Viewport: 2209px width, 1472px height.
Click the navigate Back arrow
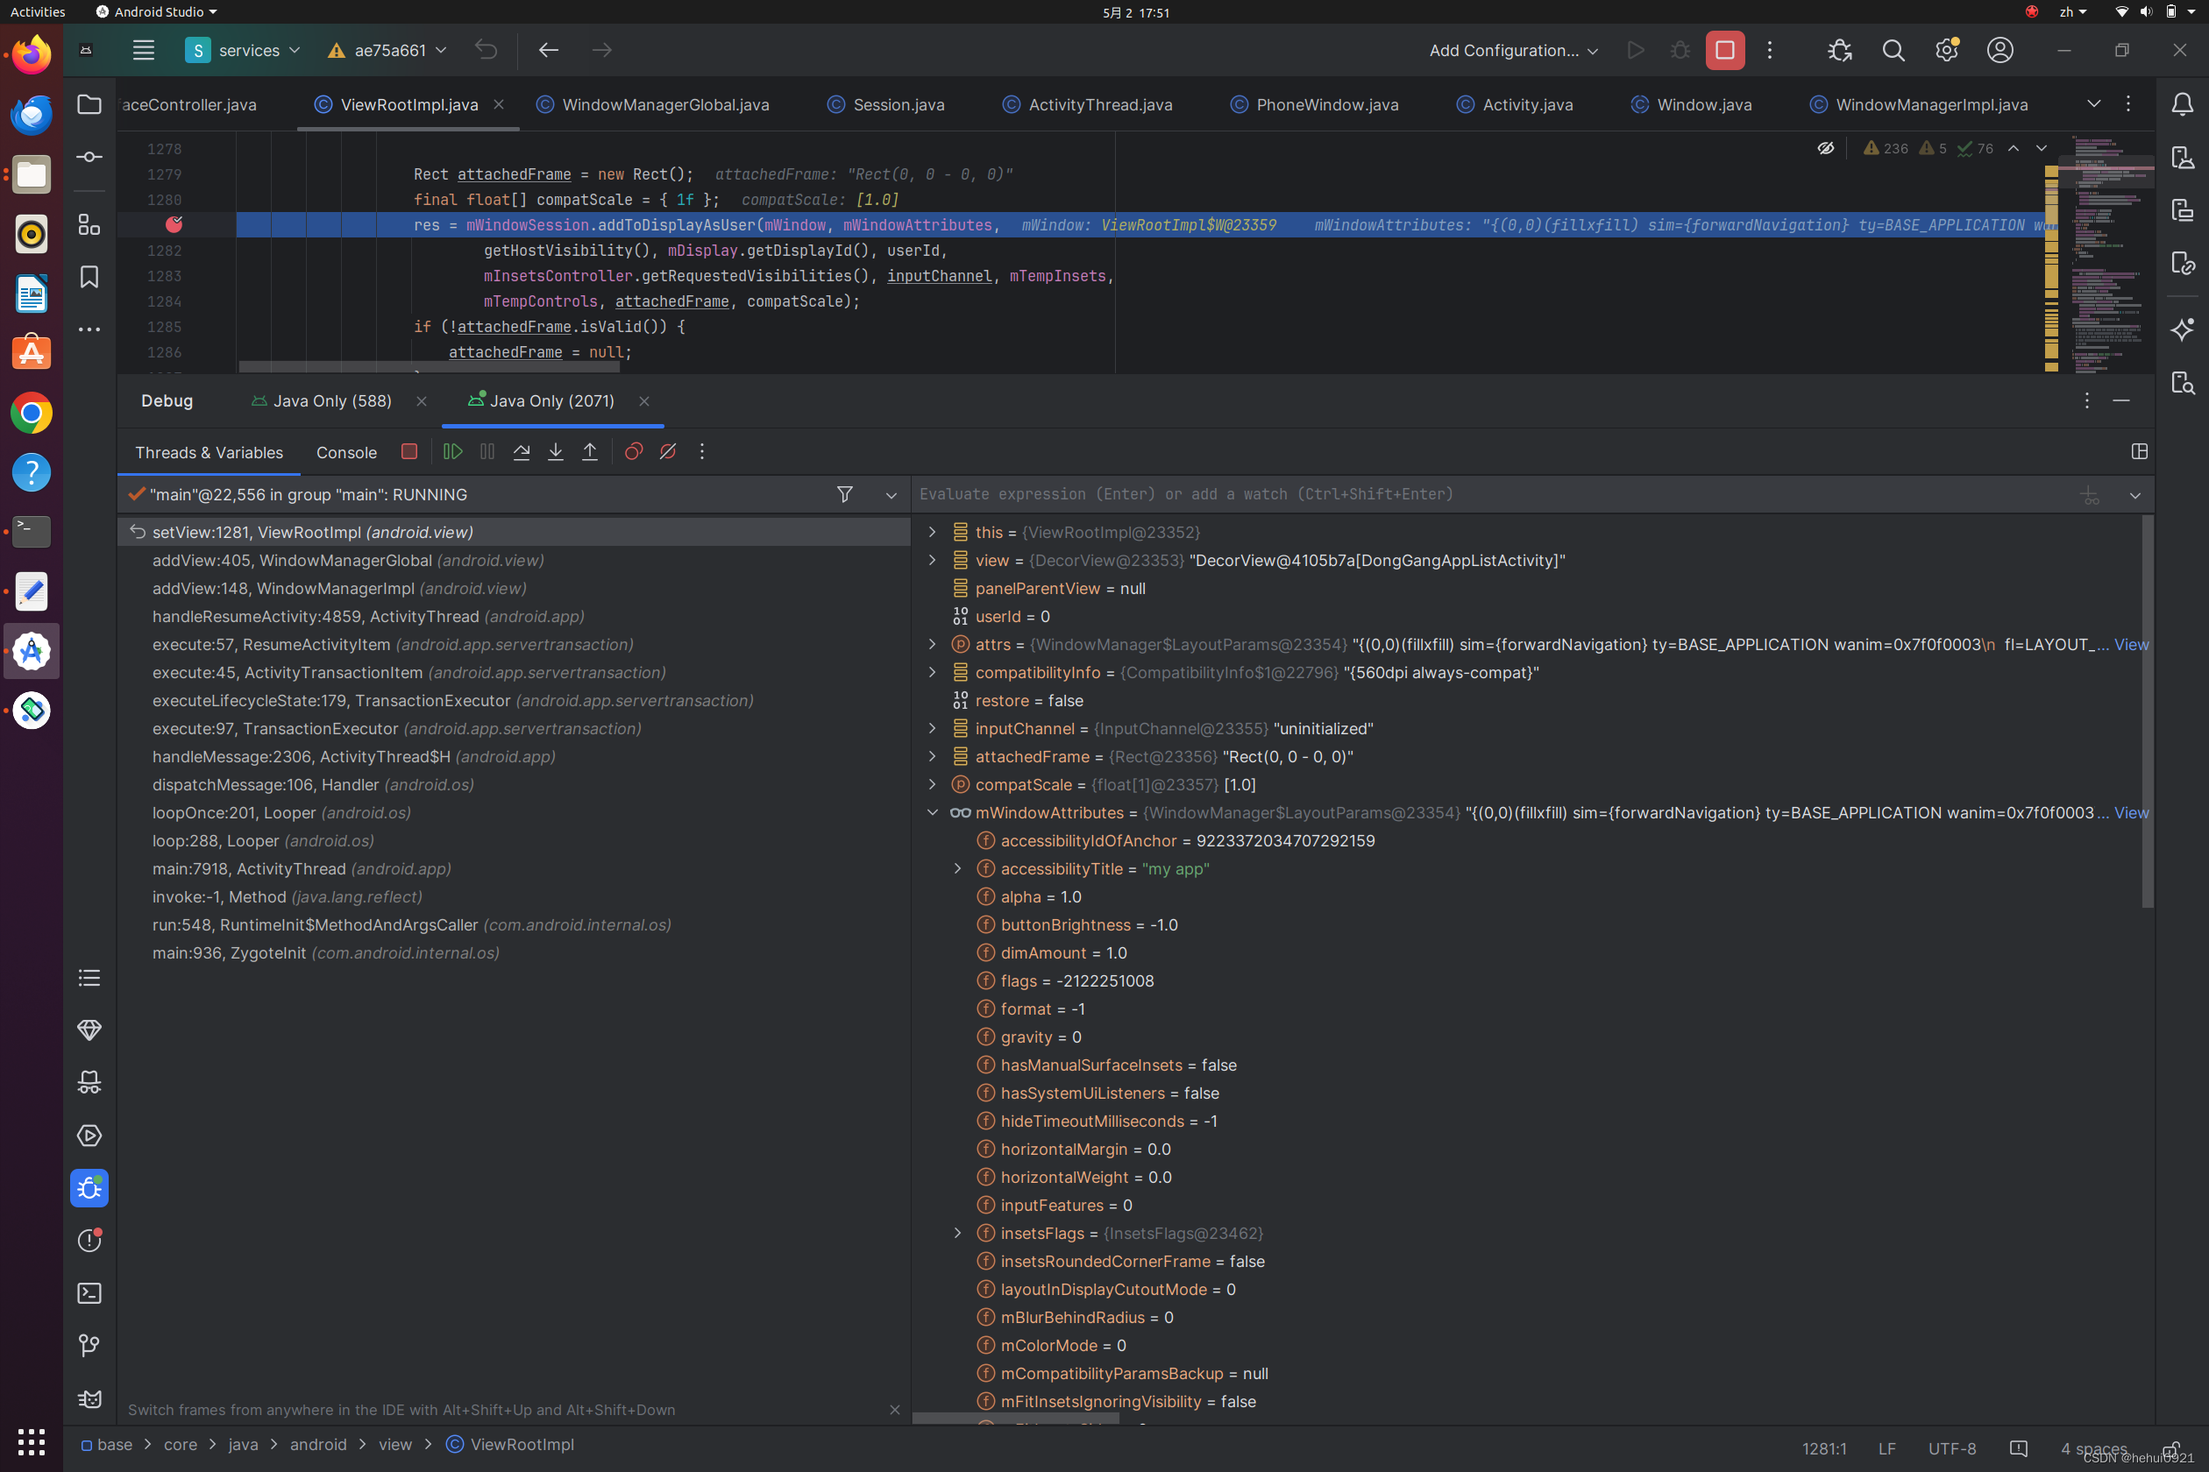[550, 50]
